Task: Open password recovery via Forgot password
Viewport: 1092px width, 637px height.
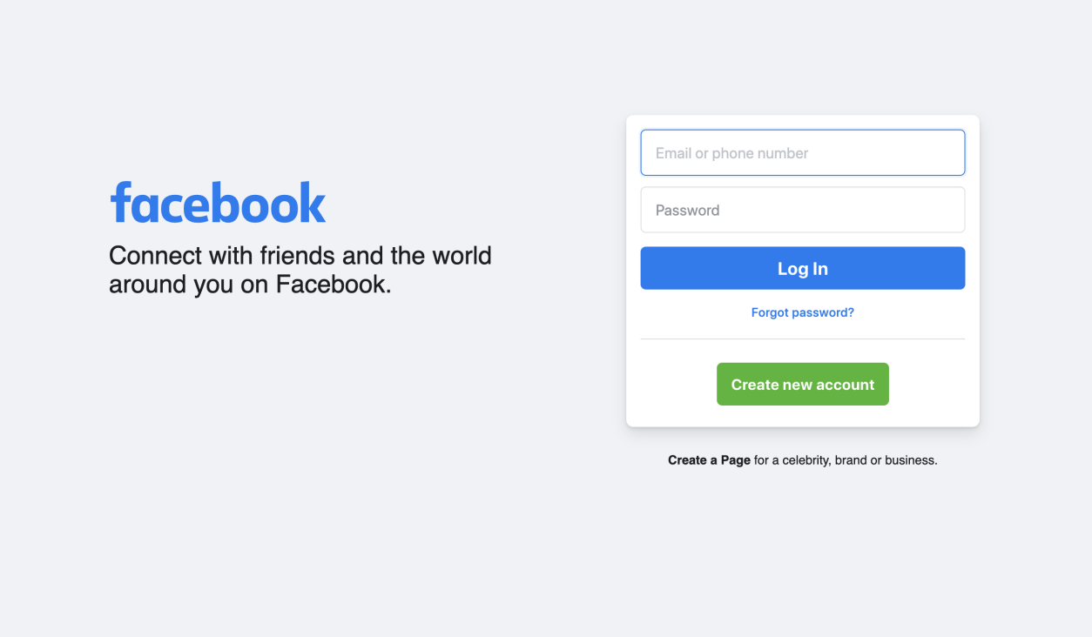Action: coord(802,312)
